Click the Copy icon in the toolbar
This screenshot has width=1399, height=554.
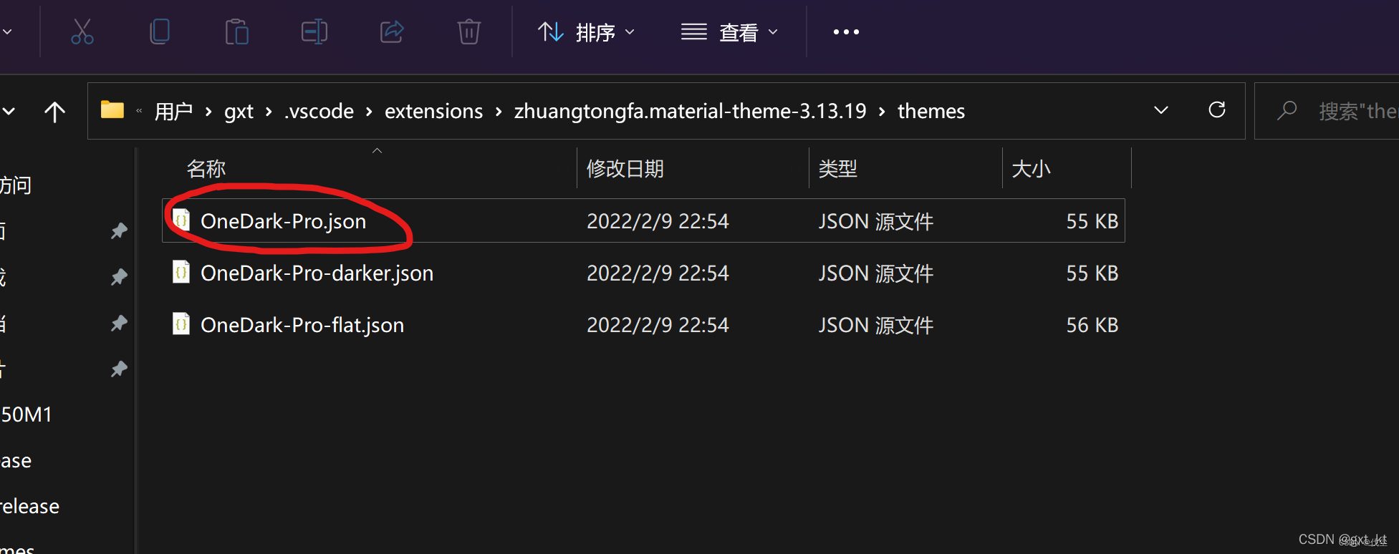(159, 31)
